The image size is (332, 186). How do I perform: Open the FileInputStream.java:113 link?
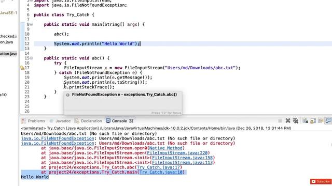(182, 163)
